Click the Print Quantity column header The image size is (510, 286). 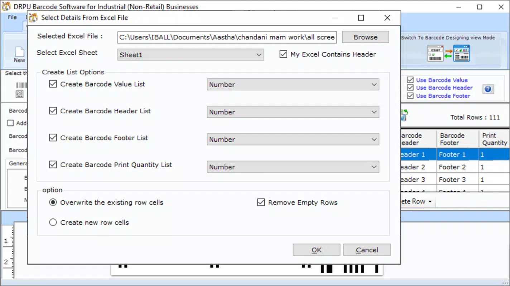tap(494, 139)
